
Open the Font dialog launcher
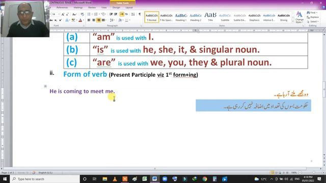pyautogui.click(x=84, y=26)
